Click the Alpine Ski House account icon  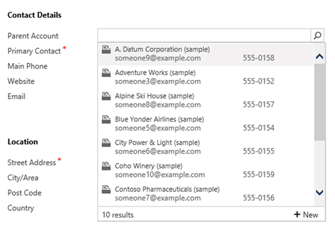(106, 97)
